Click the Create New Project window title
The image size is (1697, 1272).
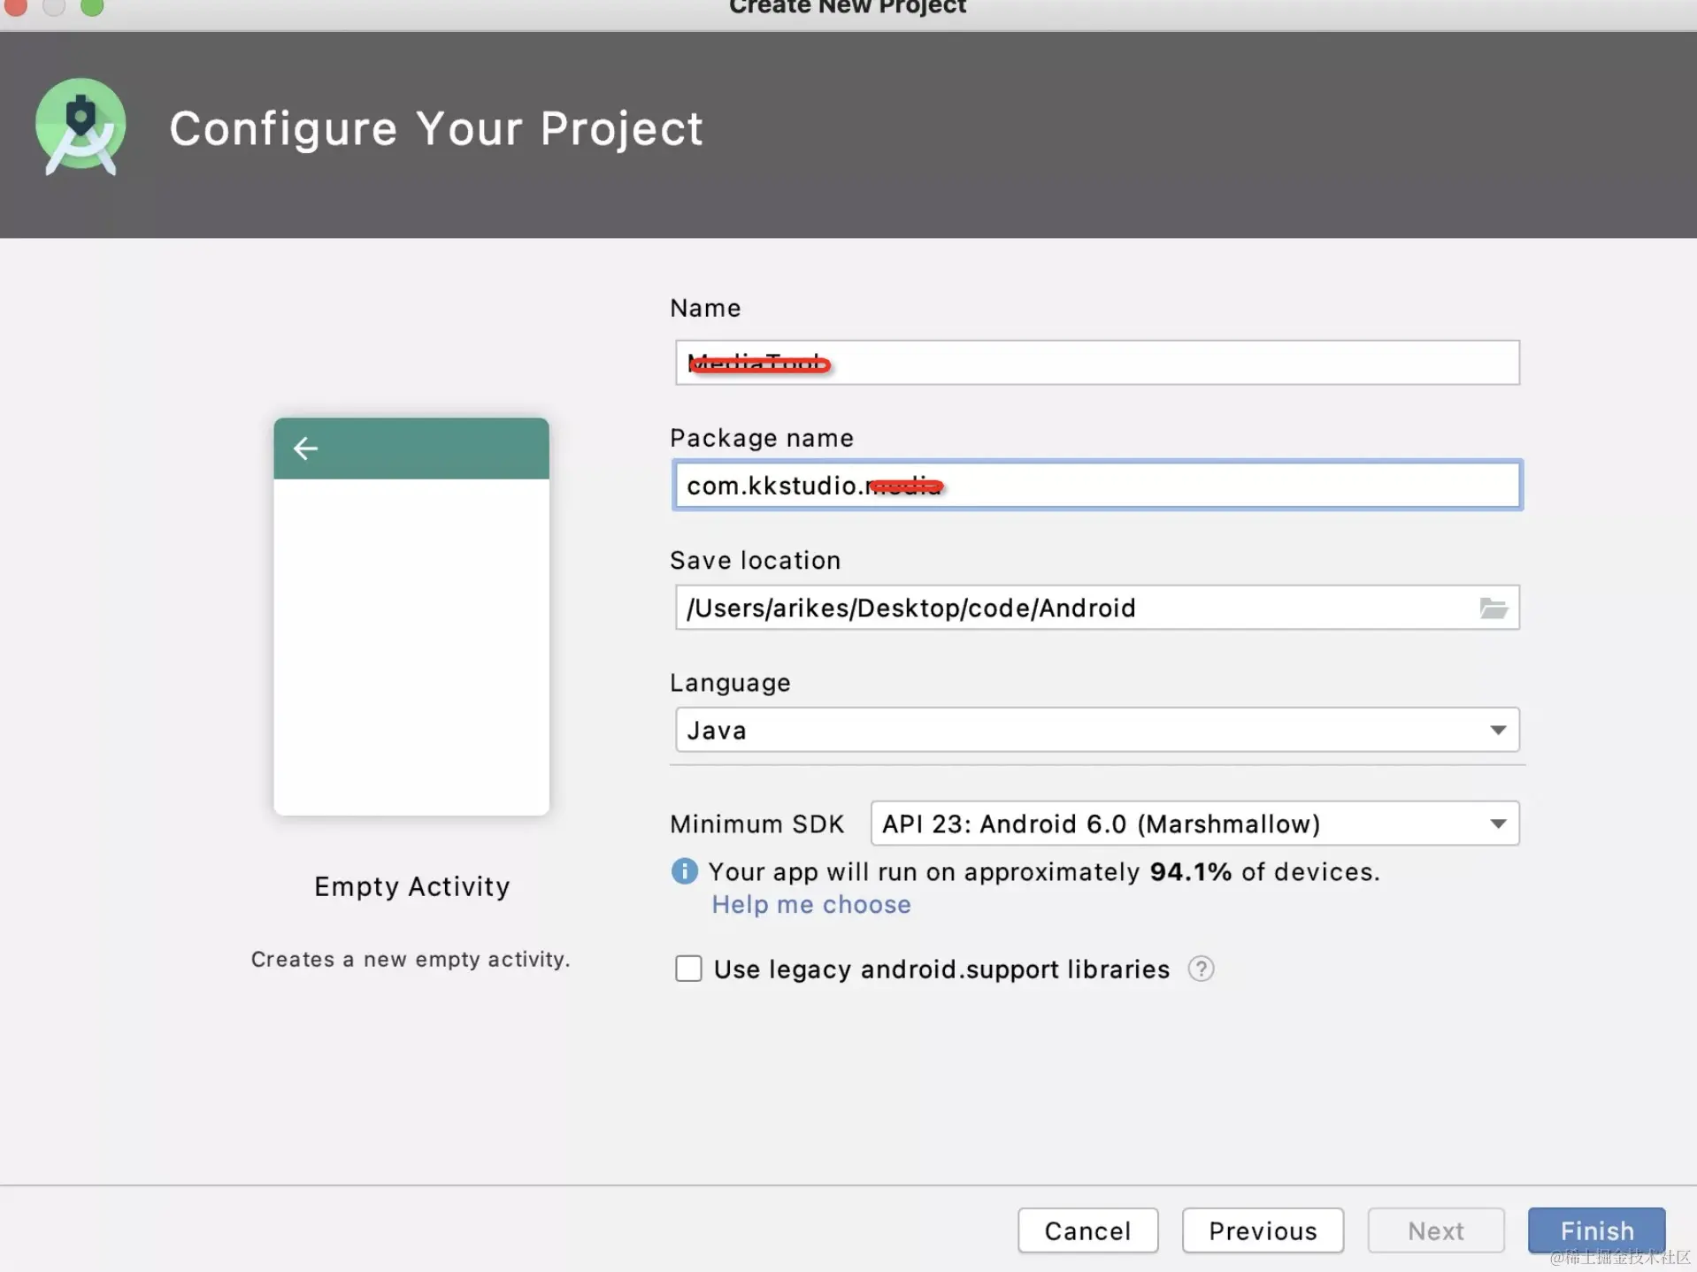[847, 8]
